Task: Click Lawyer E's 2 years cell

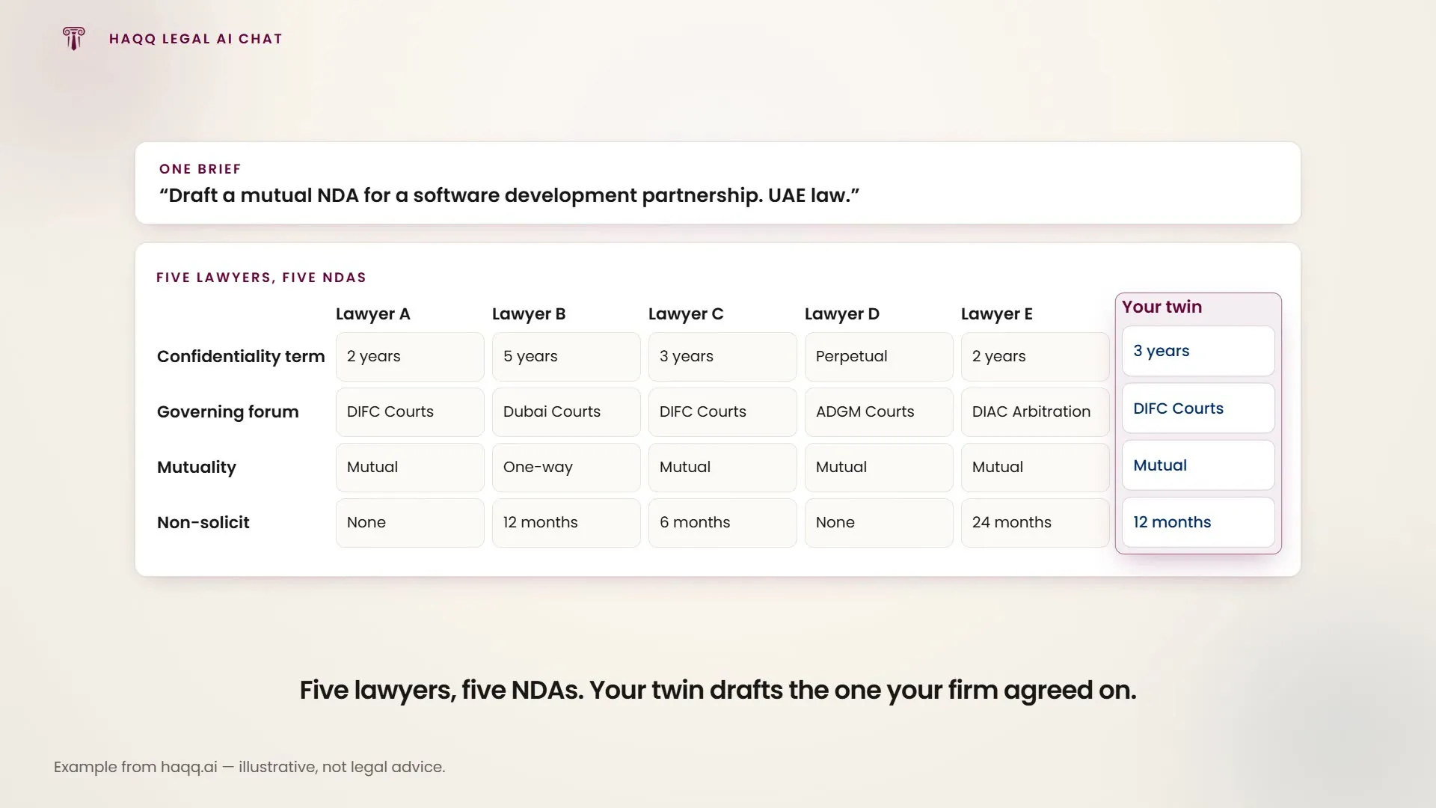Action: click(1035, 357)
